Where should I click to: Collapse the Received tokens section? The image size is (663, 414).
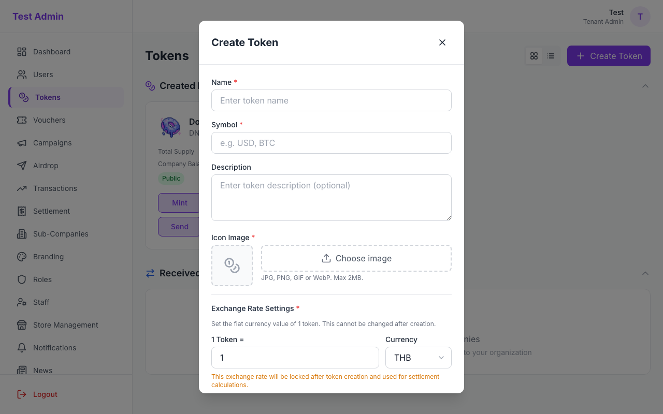[x=645, y=273]
